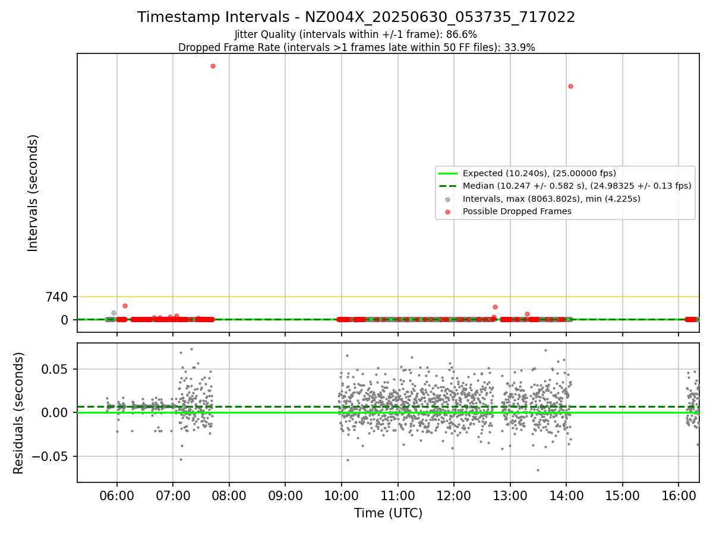Click the gray legend marker for Intervals
Screen dimensions: 713x534
coord(449,199)
